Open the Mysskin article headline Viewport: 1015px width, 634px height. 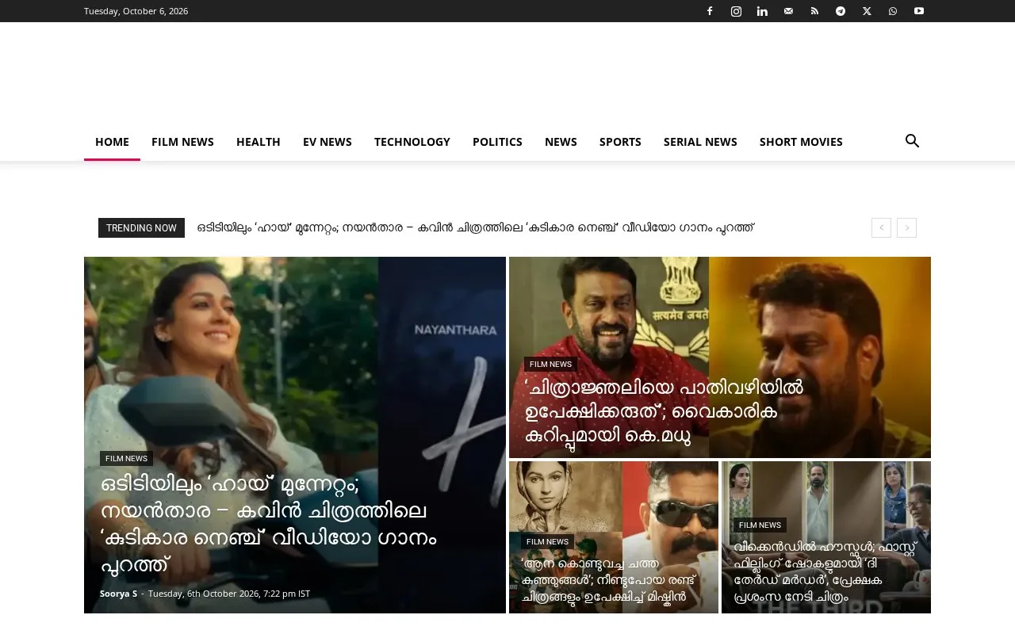tap(610, 580)
